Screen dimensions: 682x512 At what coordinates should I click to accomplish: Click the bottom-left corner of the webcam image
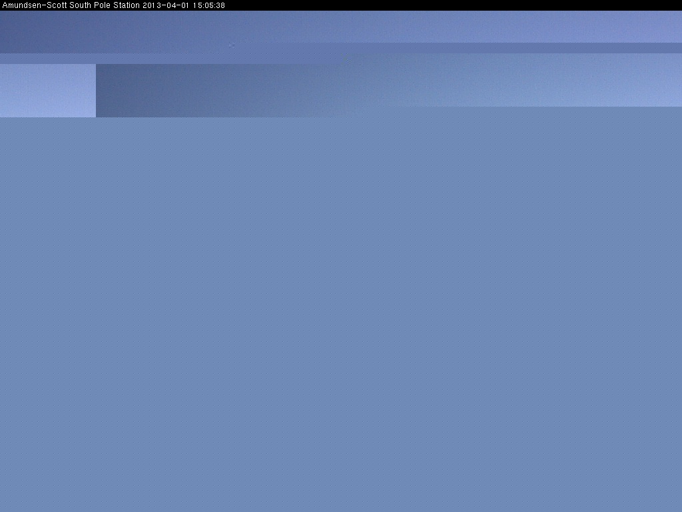coord(3,509)
